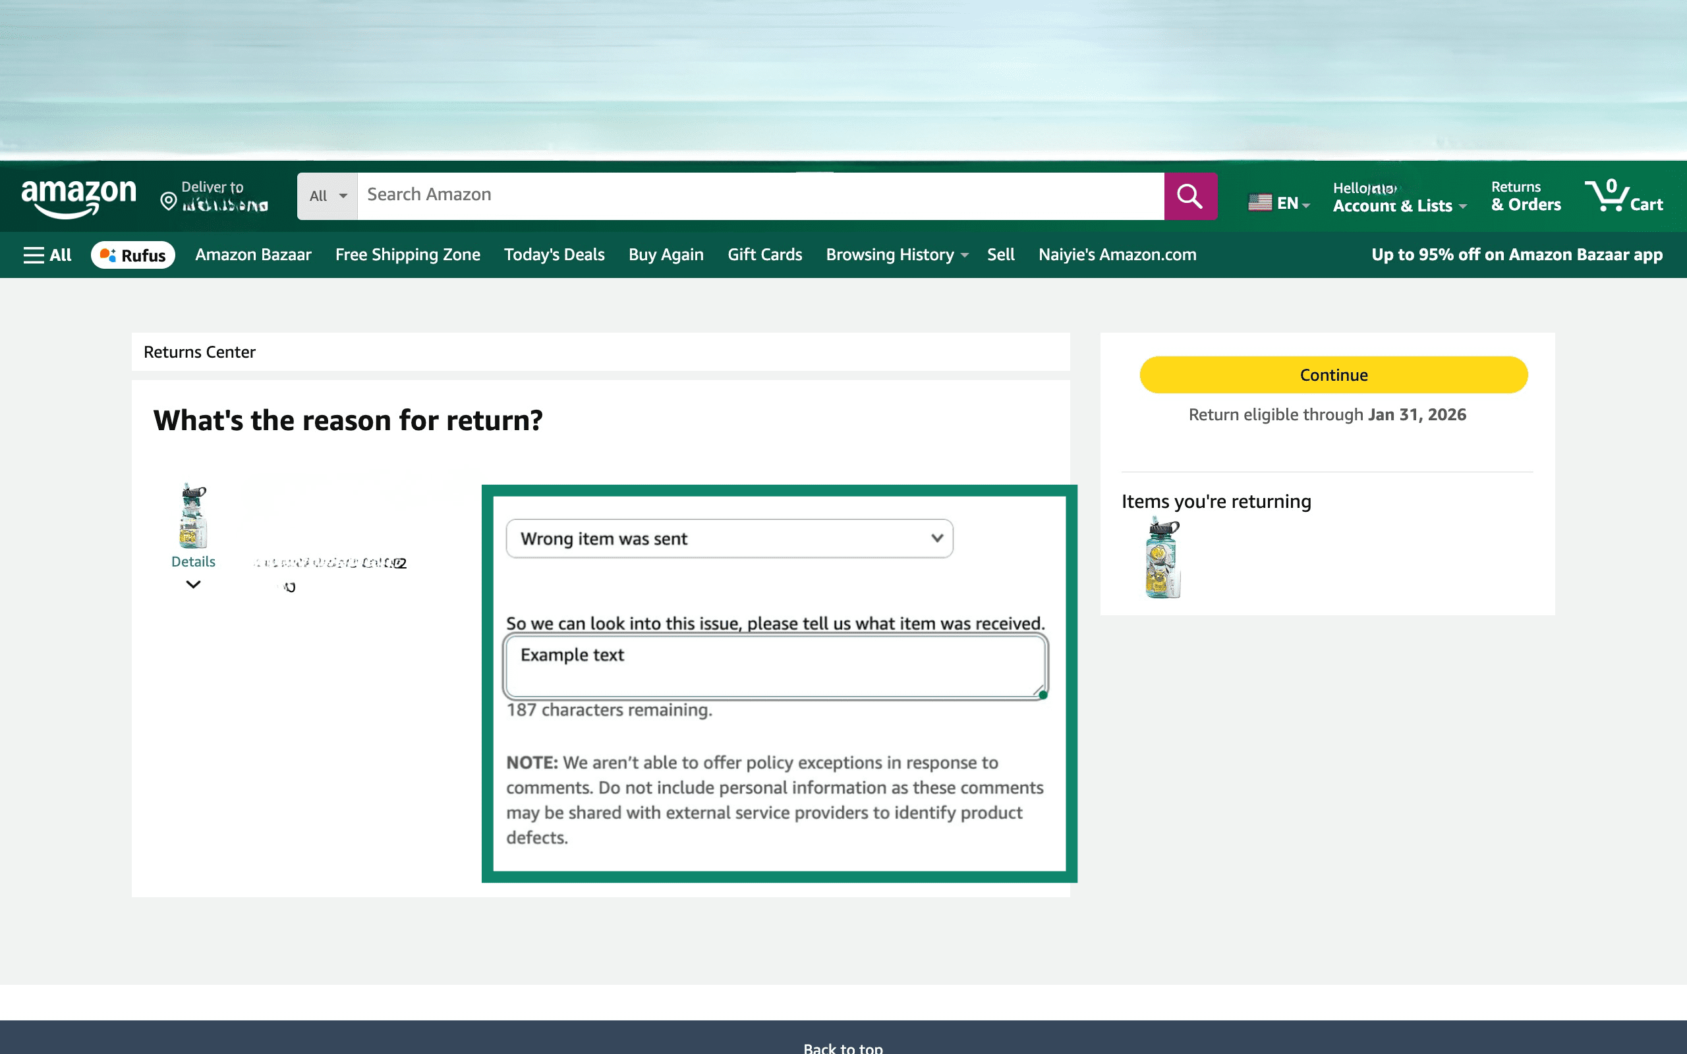This screenshot has height=1054, width=1687.
Task: Click the Amazon Bazaar app promotion banner
Action: click(1517, 254)
